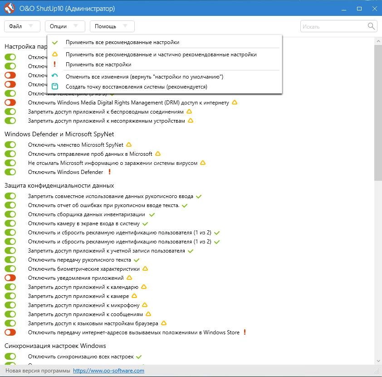Toggle Windows Media DRM internet access switch

(x=10, y=102)
